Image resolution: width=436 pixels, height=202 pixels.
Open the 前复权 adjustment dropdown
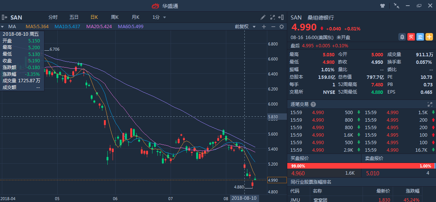click(245, 27)
